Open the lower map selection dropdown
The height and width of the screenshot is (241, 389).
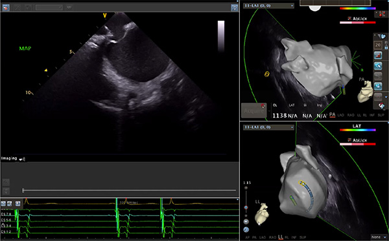click(268, 127)
